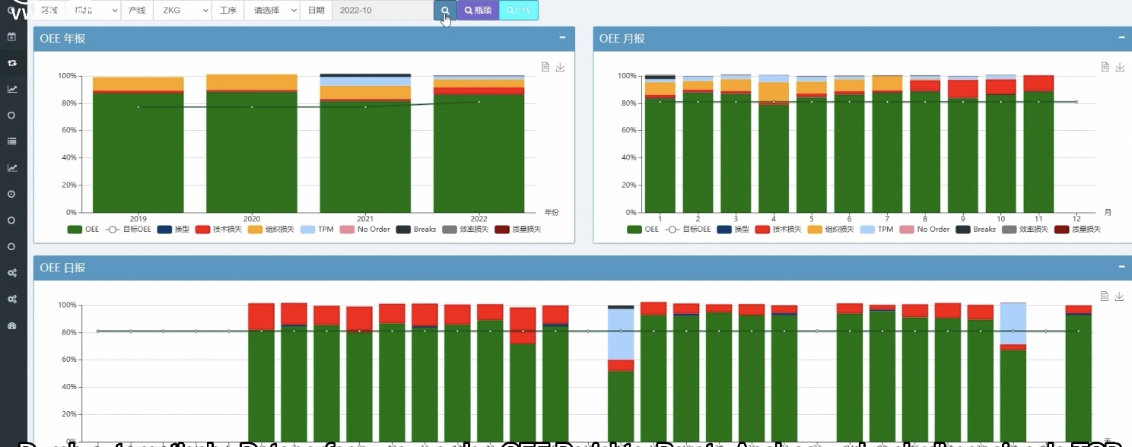Collapse the OEE 日报 panel
1132x447 pixels.
coord(1122,266)
